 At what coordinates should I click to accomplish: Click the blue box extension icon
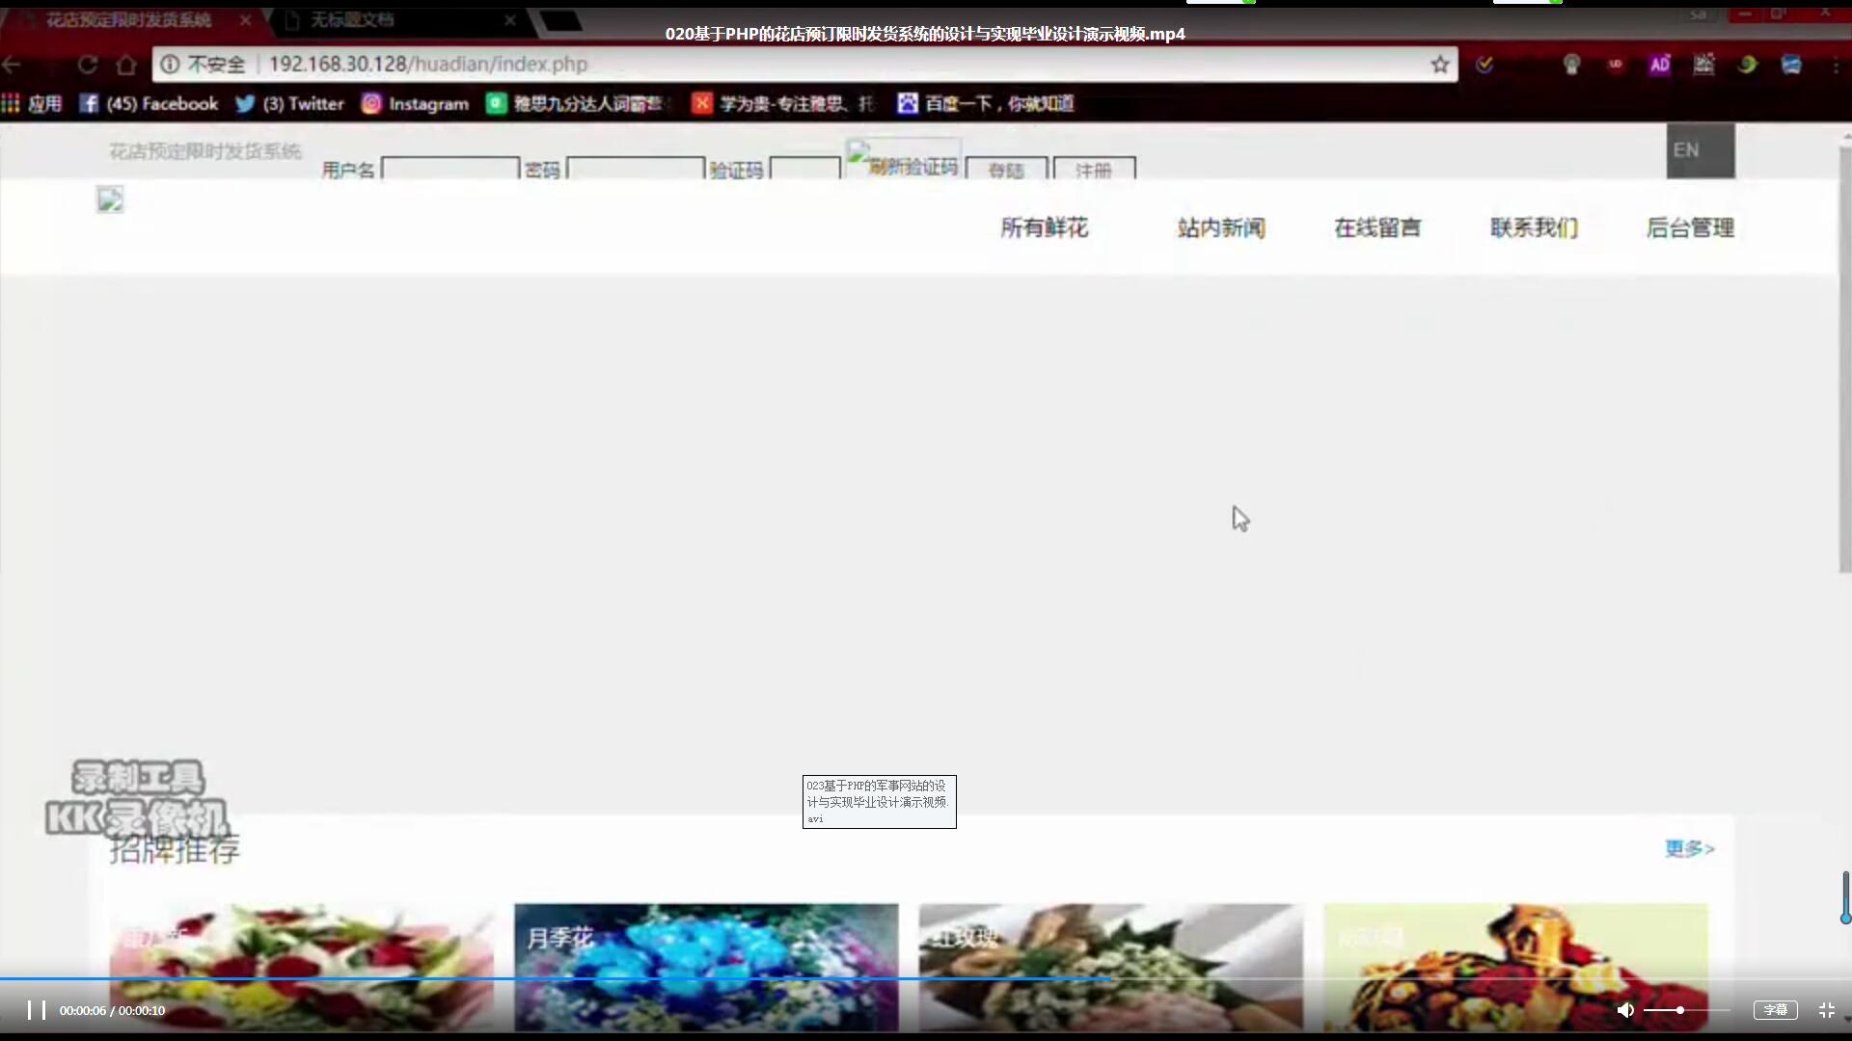[1791, 65]
